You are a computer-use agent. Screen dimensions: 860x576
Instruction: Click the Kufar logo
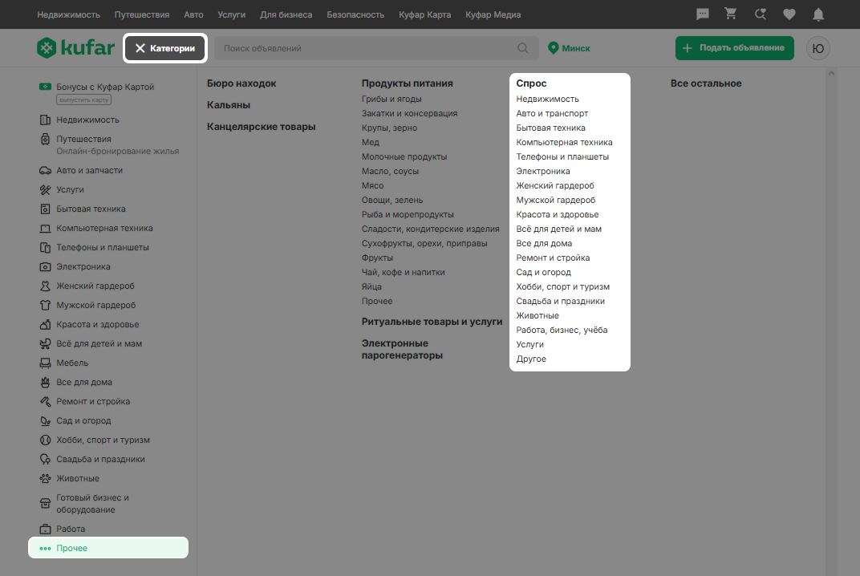tap(75, 47)
